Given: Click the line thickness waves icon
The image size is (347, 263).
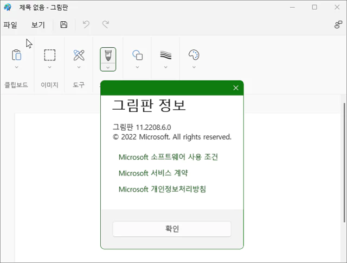Looking at the screenshot, I should [166, 55].
